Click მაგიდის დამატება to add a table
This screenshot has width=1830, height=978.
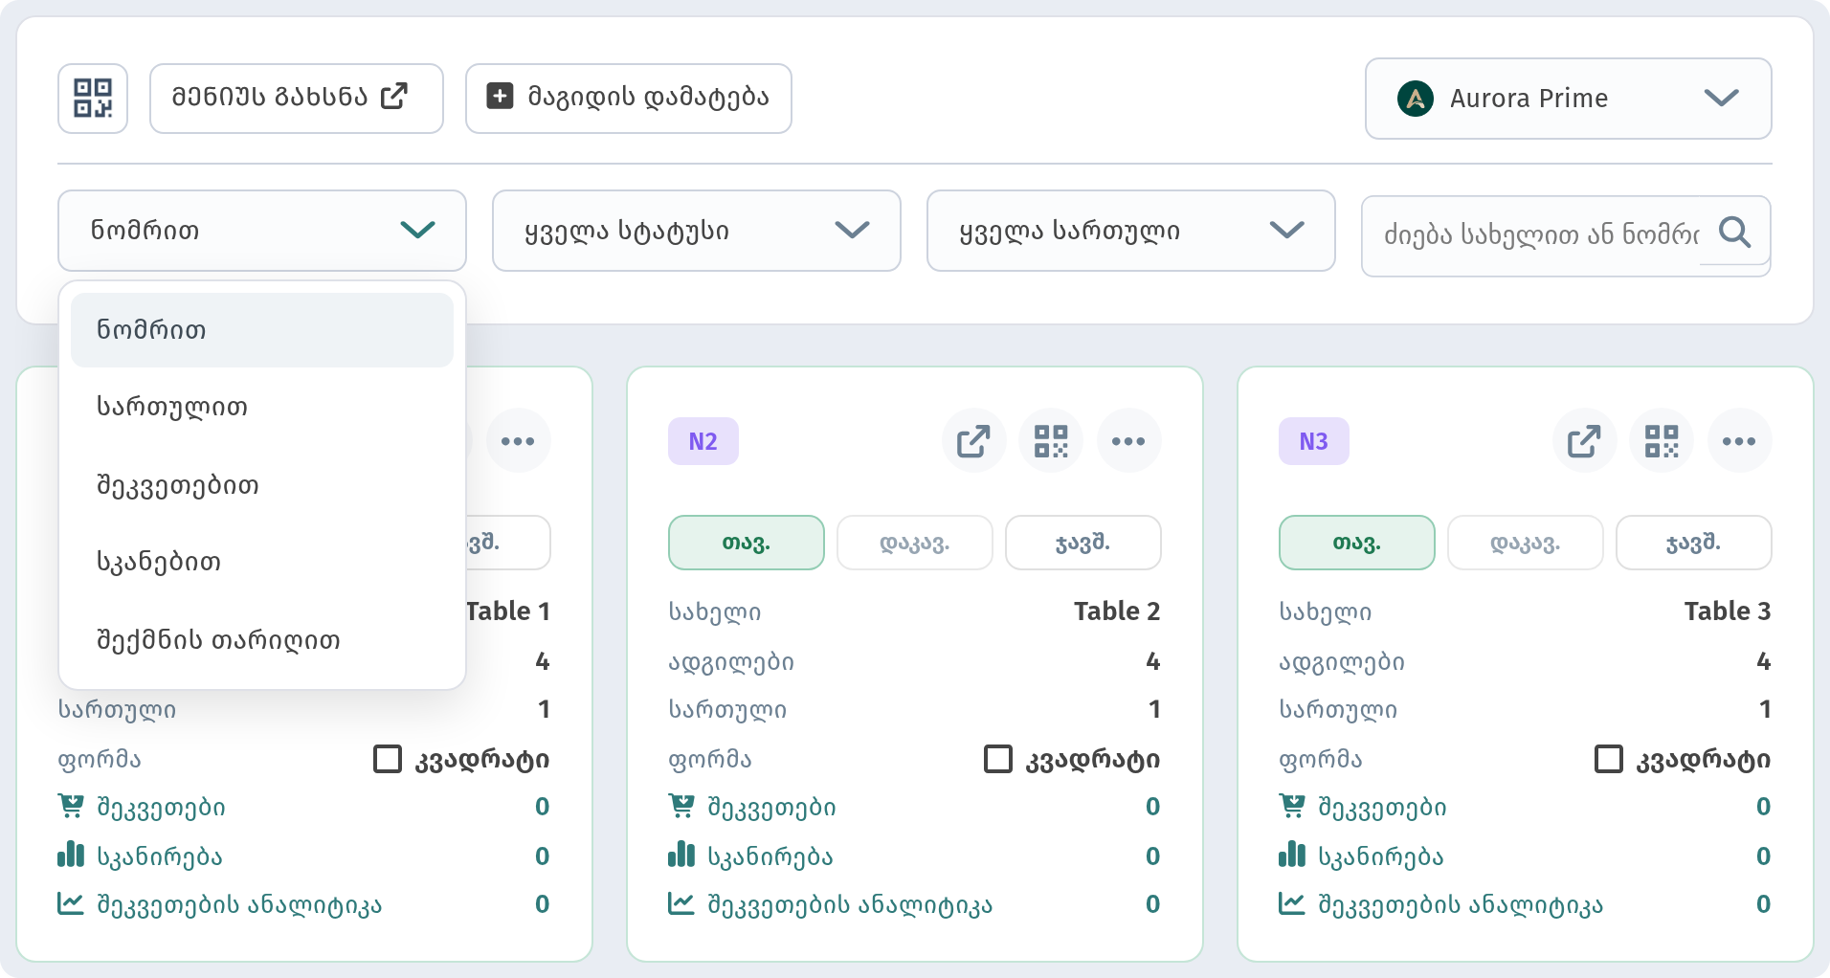coord(628,99)
